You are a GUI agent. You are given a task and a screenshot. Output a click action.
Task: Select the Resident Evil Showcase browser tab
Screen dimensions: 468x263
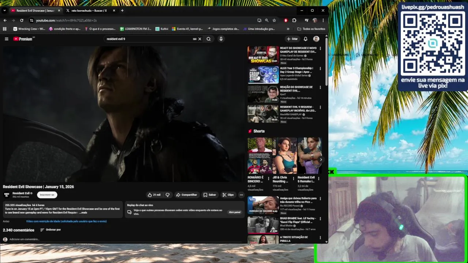(x=35, y=11)
